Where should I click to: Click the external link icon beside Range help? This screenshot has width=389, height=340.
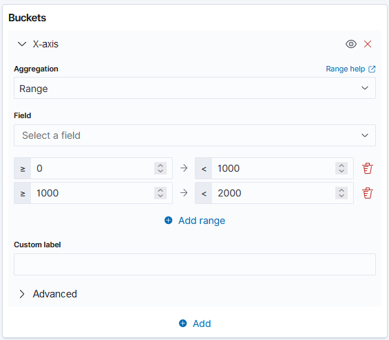pyautogui.click(x=372, y=69)
